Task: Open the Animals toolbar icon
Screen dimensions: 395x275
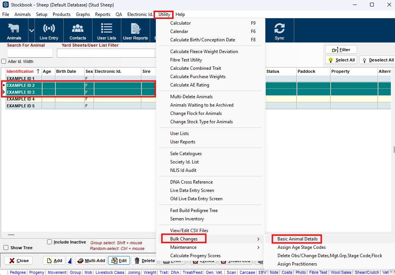Action: click(14, 31)
